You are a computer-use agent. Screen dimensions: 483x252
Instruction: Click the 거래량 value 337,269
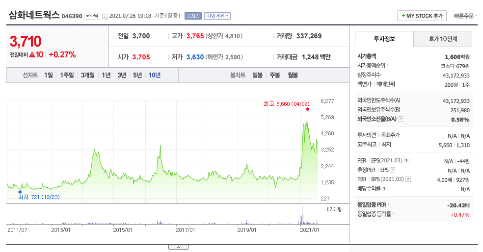pos(309,36)
